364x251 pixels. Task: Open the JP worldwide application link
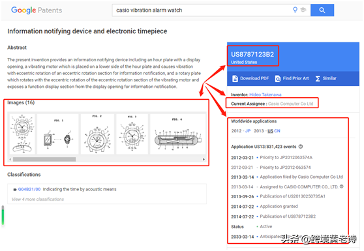click(248, 131)
